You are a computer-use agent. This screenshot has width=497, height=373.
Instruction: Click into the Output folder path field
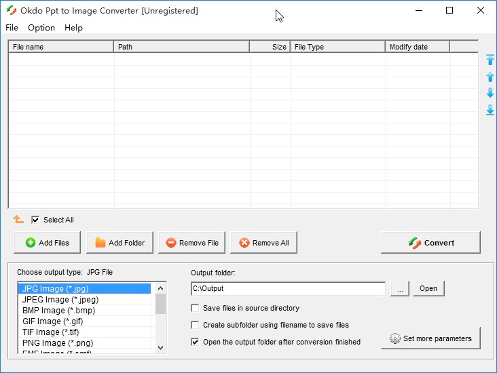click(x=289, y=288)
